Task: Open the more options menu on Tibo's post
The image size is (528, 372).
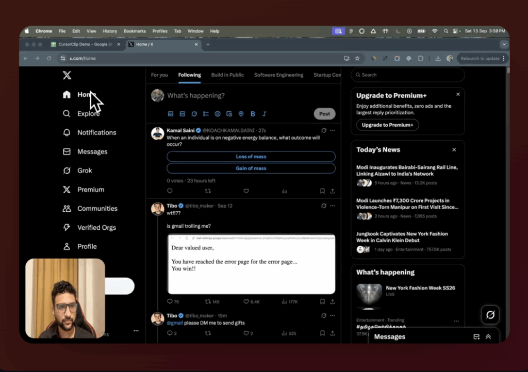Action: [x=332, y=205]
